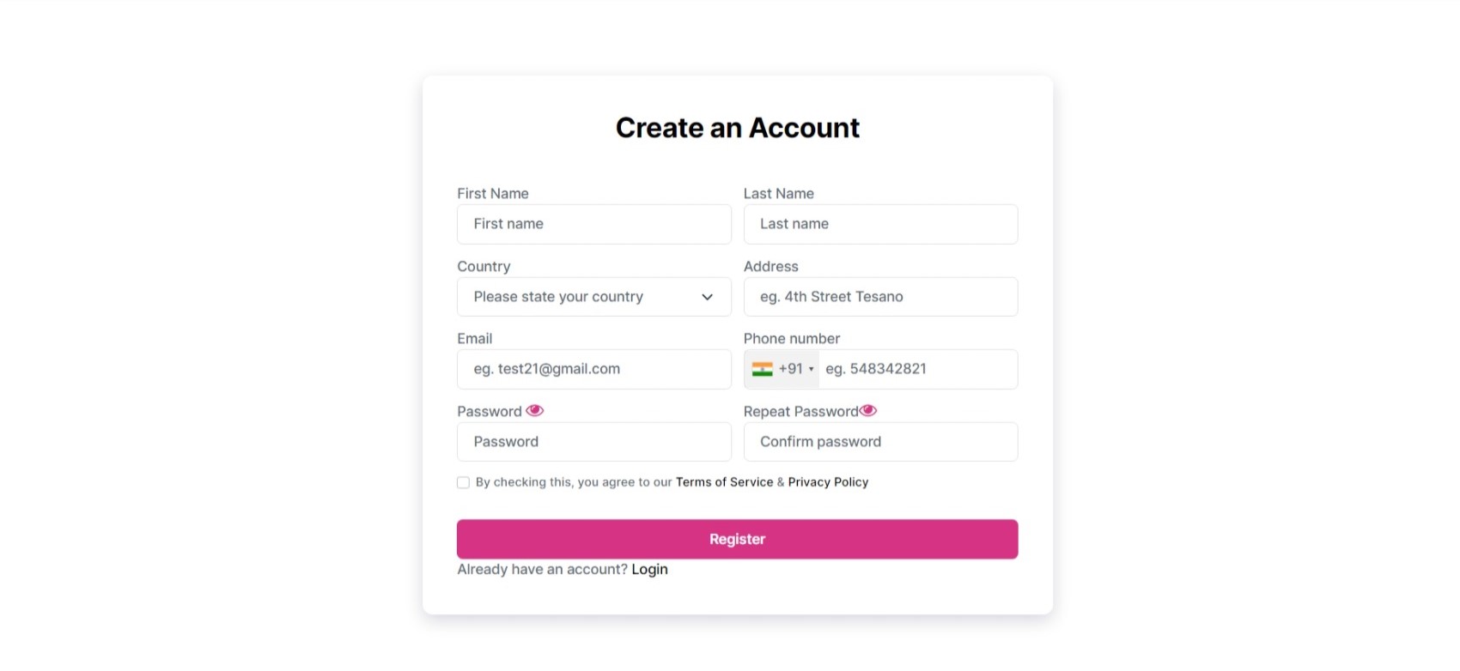Click the small triangle beside +91
This screenshot has width=1460, height=671.
tap(811, 370)
